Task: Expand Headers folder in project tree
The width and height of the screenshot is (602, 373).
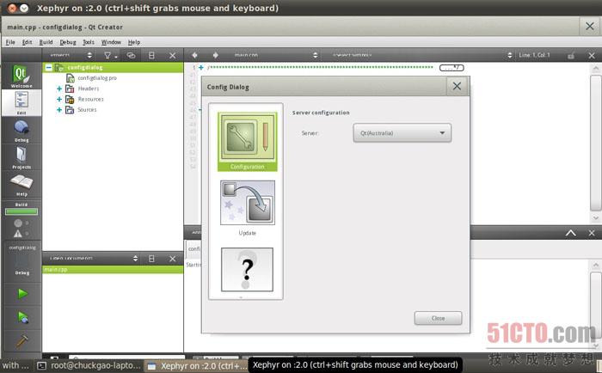Action: pyautogui.click(x=59, y=89)
